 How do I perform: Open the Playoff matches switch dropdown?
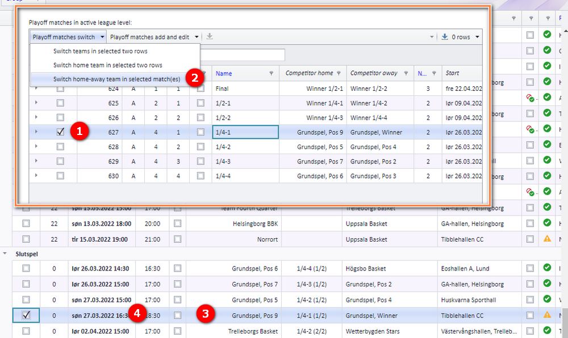pos(68,37)
